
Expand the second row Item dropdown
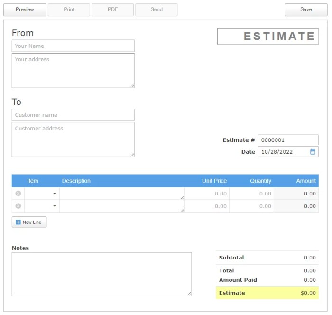click(55, 206)
